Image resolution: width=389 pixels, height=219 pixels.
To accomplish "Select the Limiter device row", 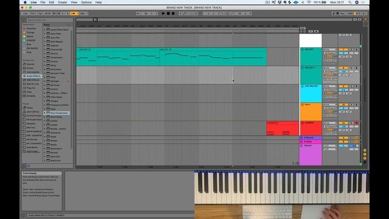I will click(x=57, y=121).
